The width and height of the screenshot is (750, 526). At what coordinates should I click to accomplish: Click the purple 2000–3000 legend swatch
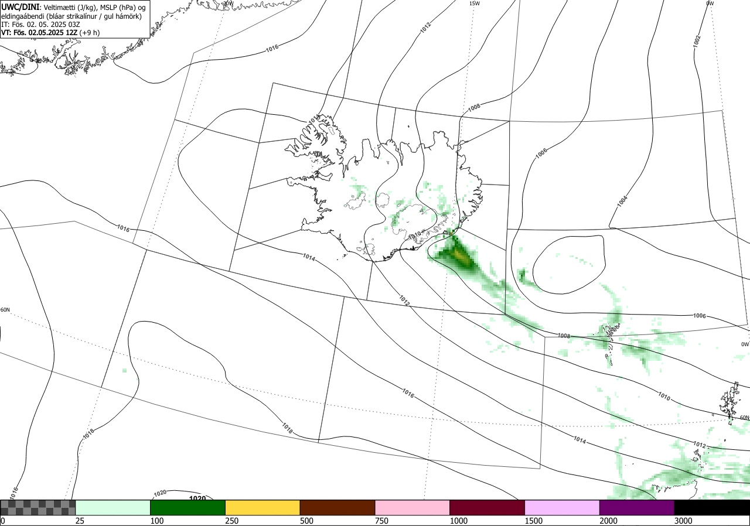(637, 507)
